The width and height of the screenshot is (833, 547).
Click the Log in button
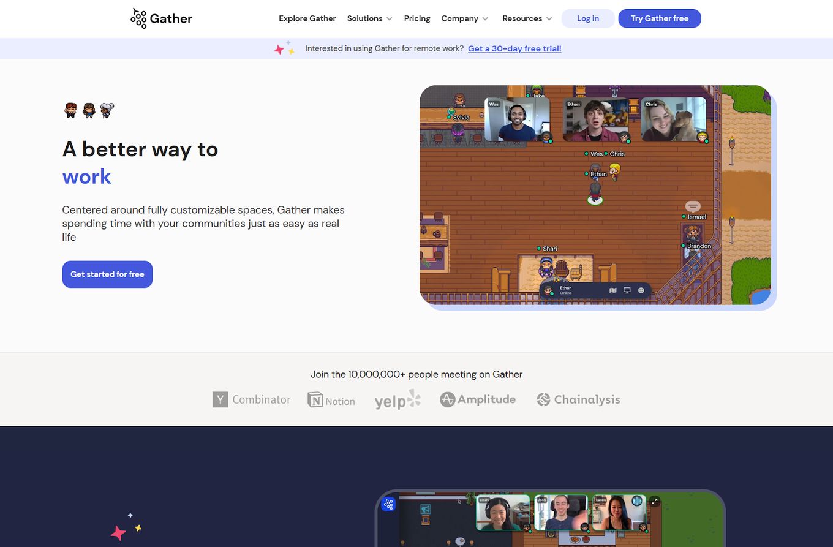point(588,18)
